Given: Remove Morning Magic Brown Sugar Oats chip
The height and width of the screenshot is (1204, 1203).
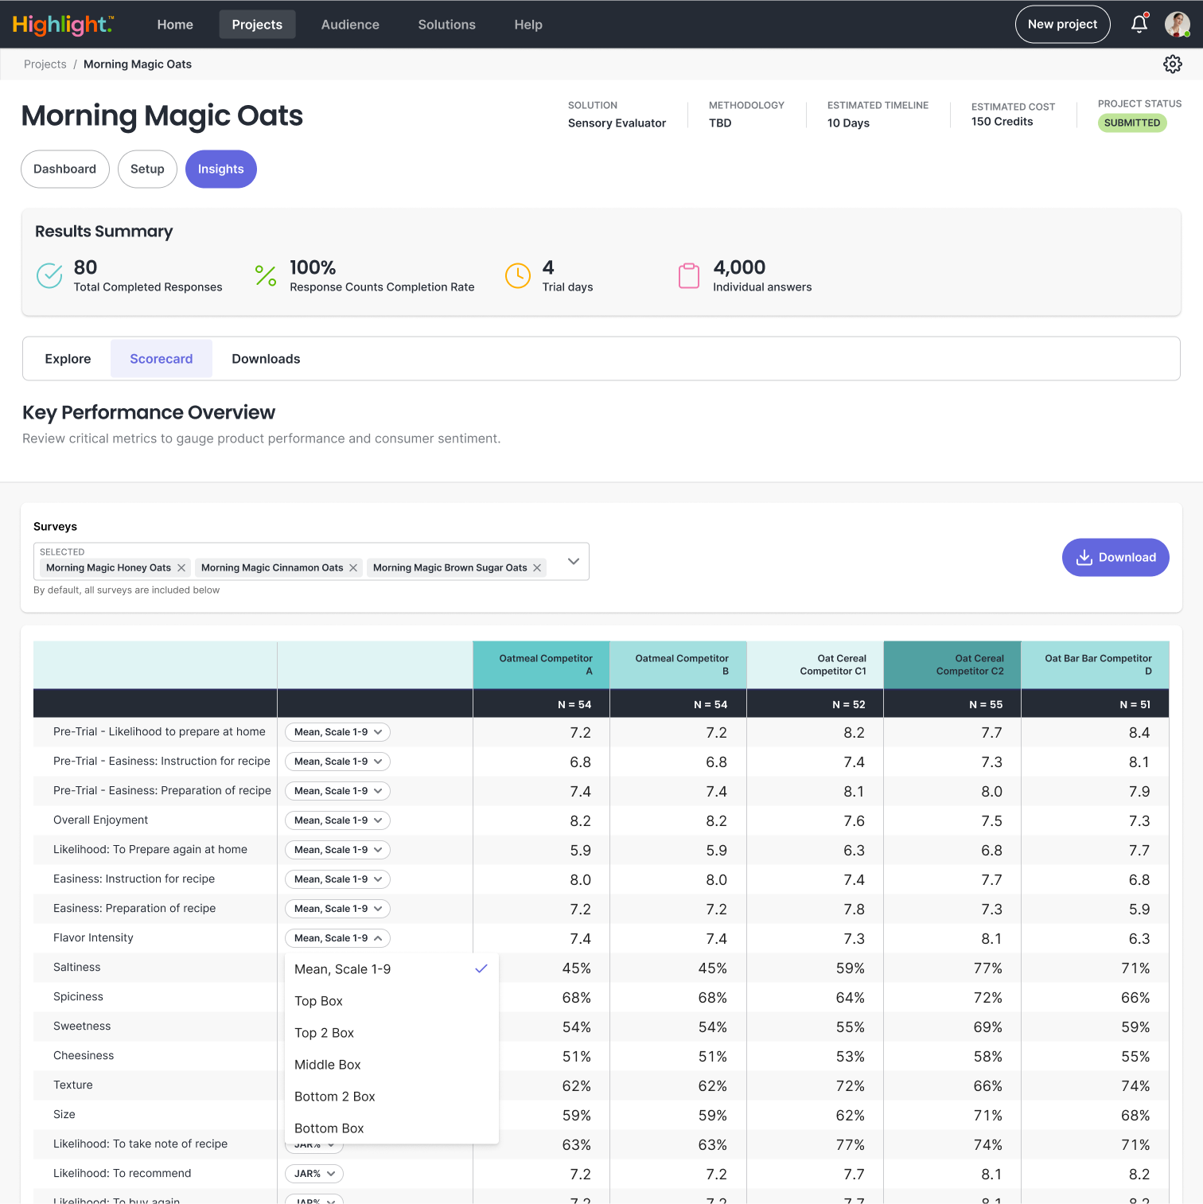Looking at the screenshot, I should 537,567.
